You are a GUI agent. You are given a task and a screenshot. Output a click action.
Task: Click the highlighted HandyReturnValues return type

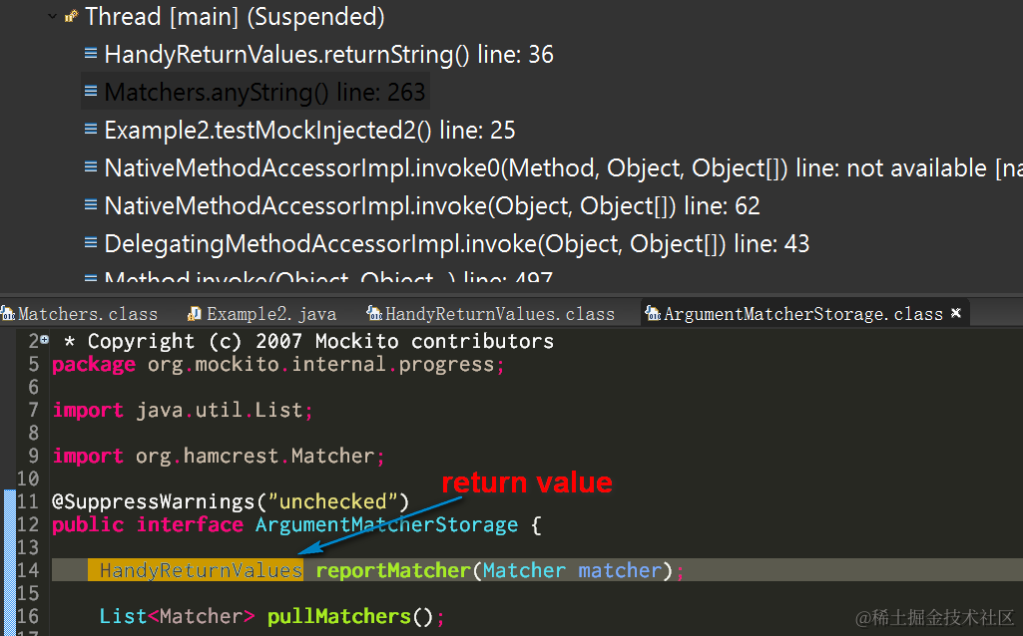click(198, 570)
